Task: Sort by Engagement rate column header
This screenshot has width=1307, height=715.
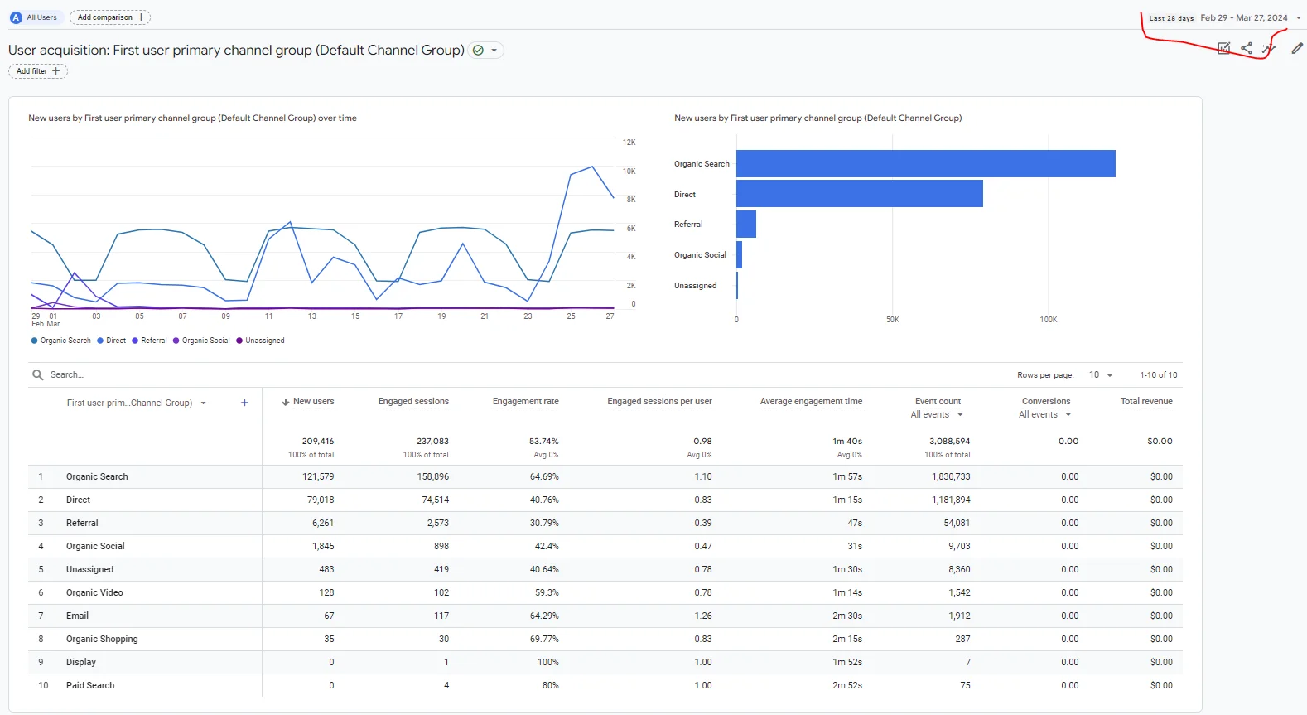Action: [x=525, y=402]
